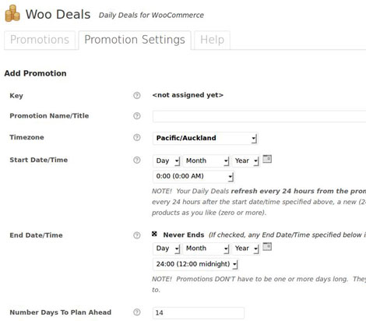Image resolution: width=366 pixels, height=321 pixels.
Task: Select the Promotion Settings tab
Action: click(x=135, y=40)
